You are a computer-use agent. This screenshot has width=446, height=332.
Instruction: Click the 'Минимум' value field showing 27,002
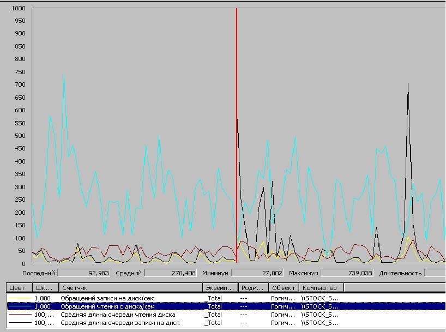click(x=257, y=273)
